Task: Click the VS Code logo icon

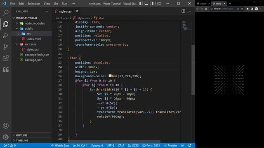Action: click(x=4, y=4)
